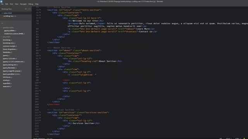Open jquery-1.8.3.min.js file
This screenshot has width=248, height=139.
click(10, 58)
